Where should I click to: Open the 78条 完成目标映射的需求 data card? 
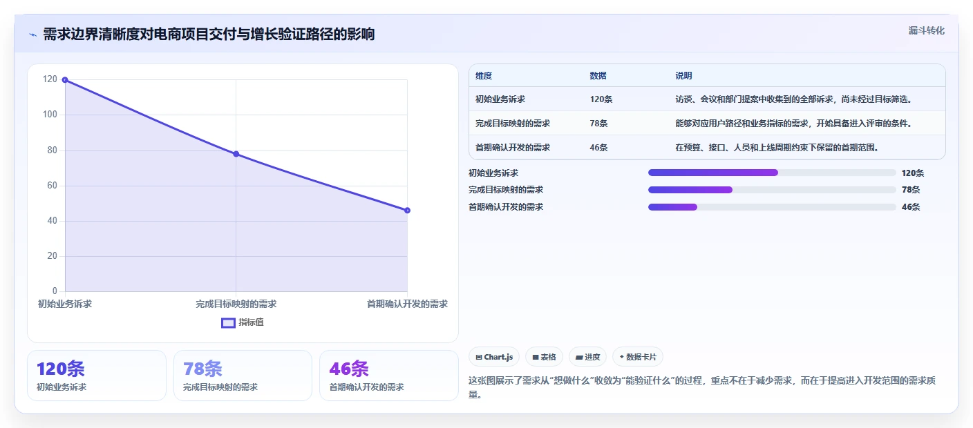(243, 376)
